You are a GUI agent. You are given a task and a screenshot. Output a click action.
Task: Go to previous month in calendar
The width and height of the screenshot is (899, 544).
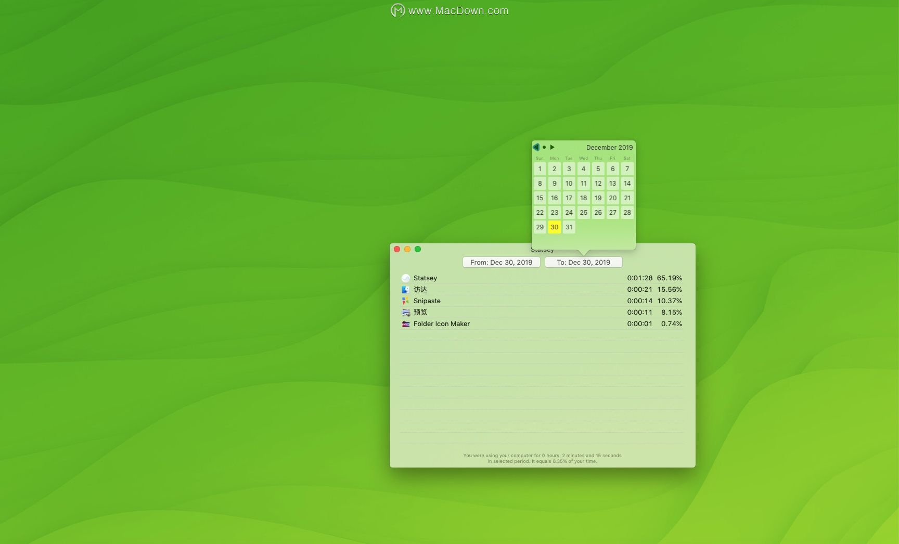click(x=536, y=147)
